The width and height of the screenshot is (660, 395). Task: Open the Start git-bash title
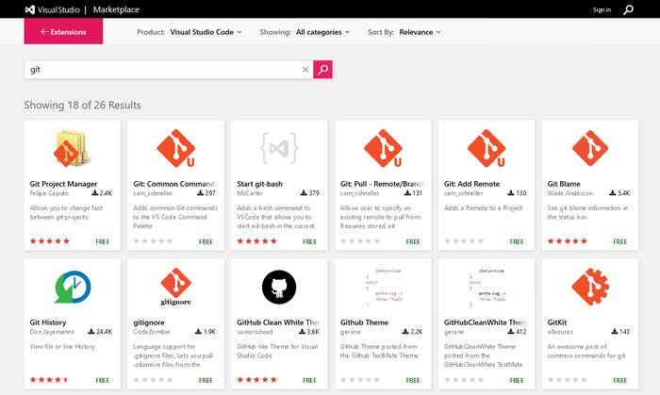pyautogui.click(x=259, y=184)
